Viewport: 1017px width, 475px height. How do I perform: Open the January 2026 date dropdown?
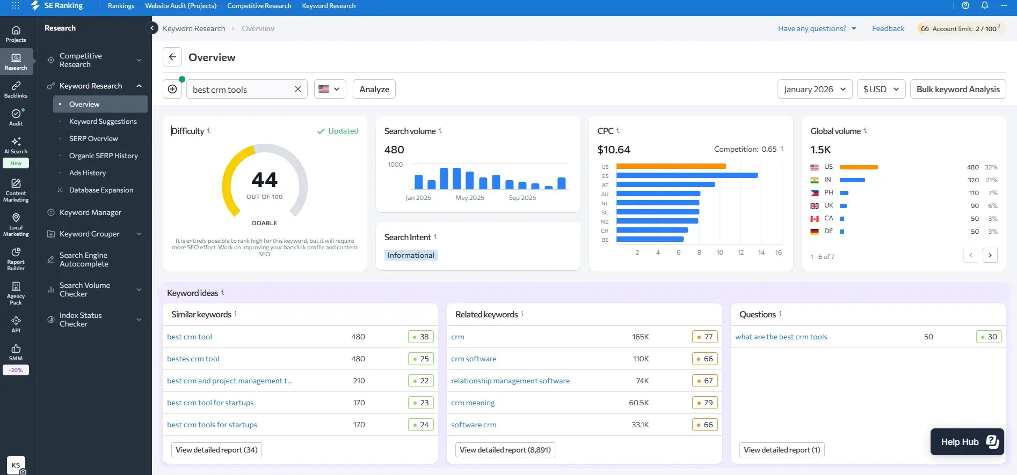(815, 90)
